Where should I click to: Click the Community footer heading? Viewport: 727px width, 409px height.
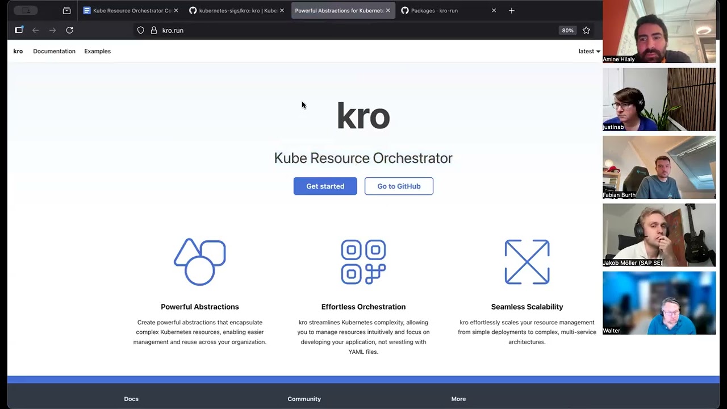(304, 399)
